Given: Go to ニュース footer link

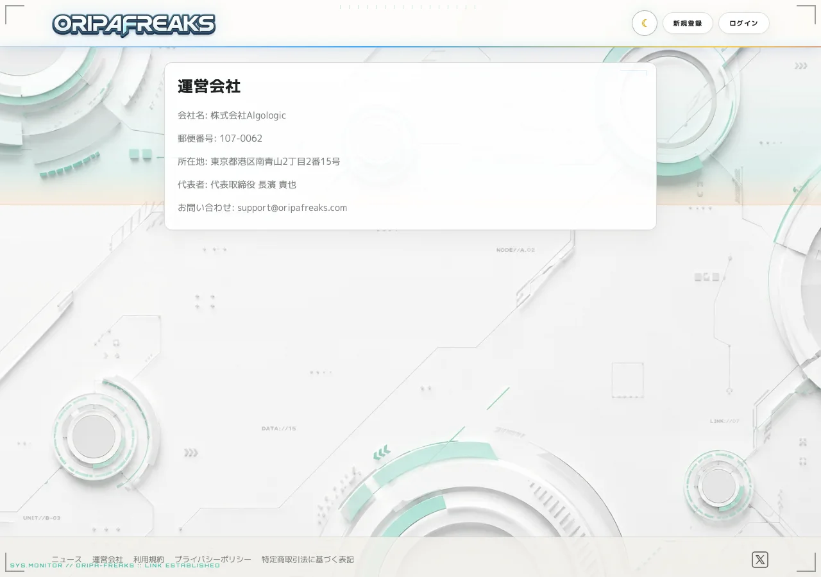Looking at the screenshot, I should click(67, 560).
